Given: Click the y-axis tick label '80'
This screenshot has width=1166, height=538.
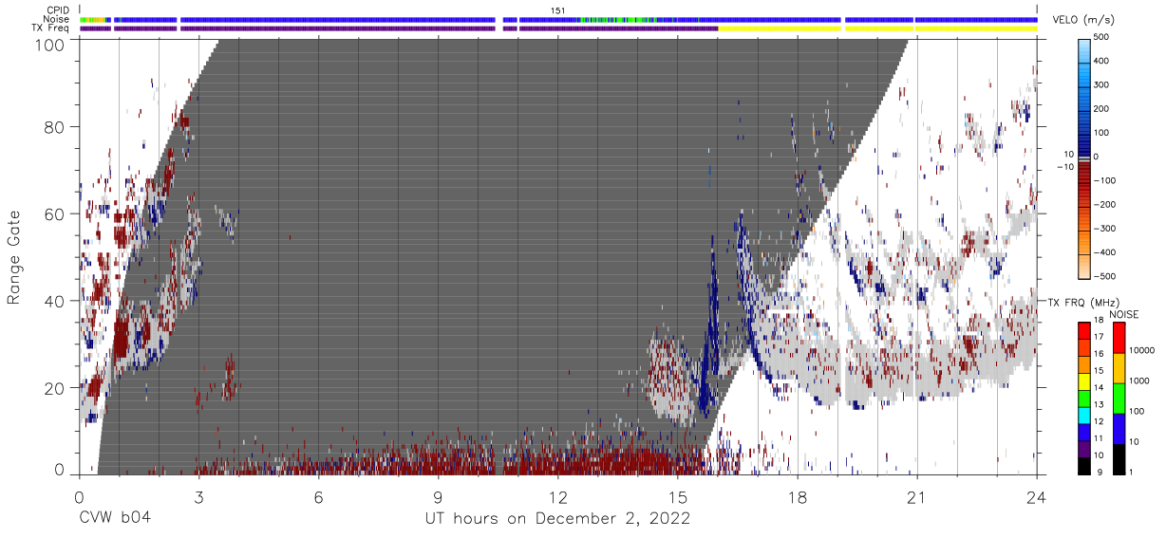Looking at the screenshot, I should [55, 127].
